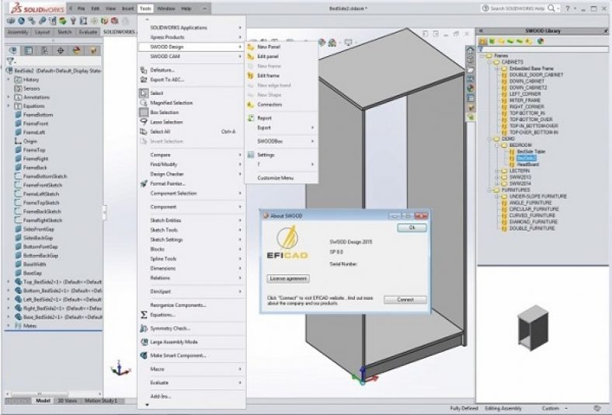Open the Insert menu
The width and height of the screenshot is (612, 415).
coord(127,9)
